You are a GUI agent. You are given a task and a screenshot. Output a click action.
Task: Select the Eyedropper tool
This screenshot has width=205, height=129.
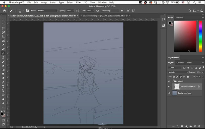(x=3, y=45)
